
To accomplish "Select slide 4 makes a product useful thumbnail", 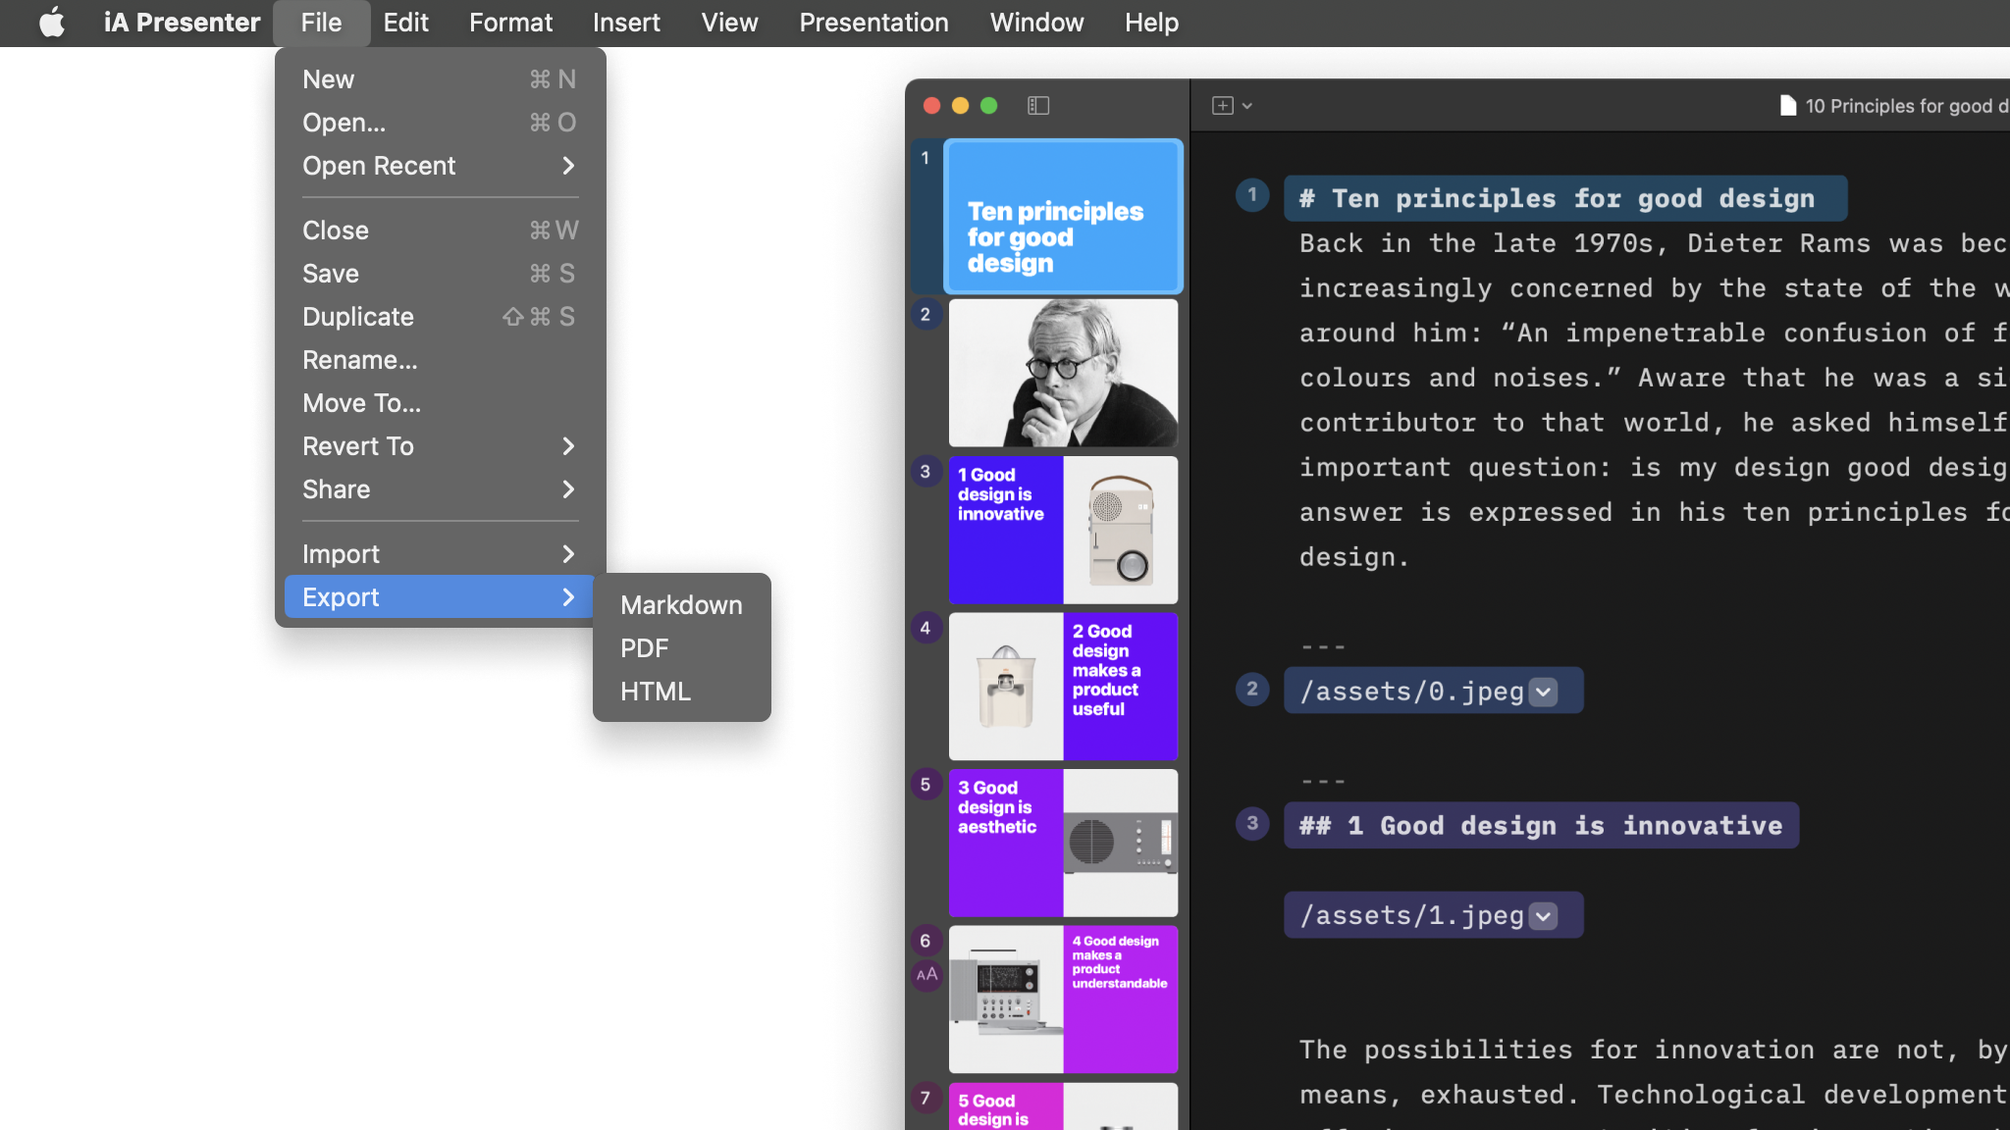I will (1063, 687).
